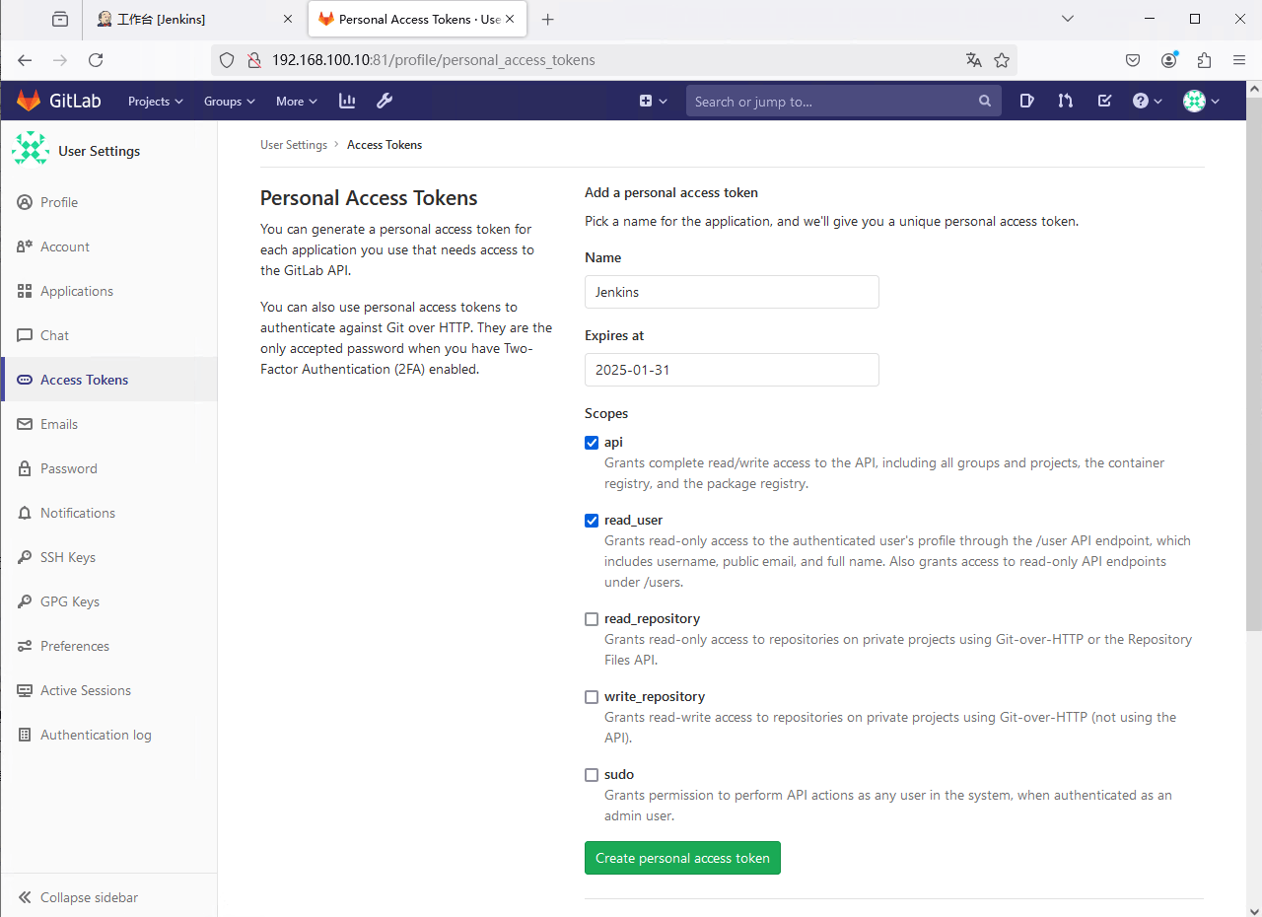Bookmark this page with star icon
This screenshot has height=917, width=1262.
1002,60
